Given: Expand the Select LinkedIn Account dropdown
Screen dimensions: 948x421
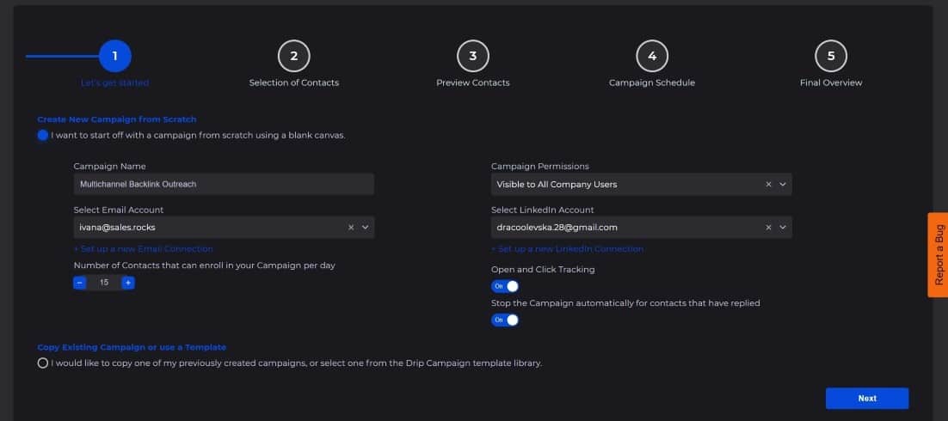Looking at the screenshot, I should coord(782,228).
